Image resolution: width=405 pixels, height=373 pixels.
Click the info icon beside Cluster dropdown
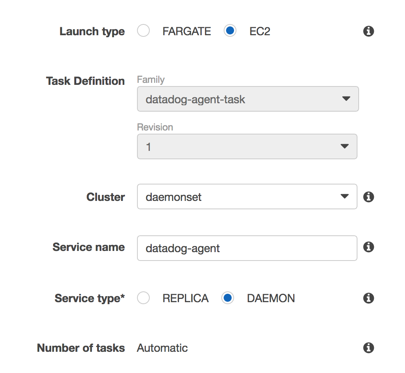(x=368, y=197)
